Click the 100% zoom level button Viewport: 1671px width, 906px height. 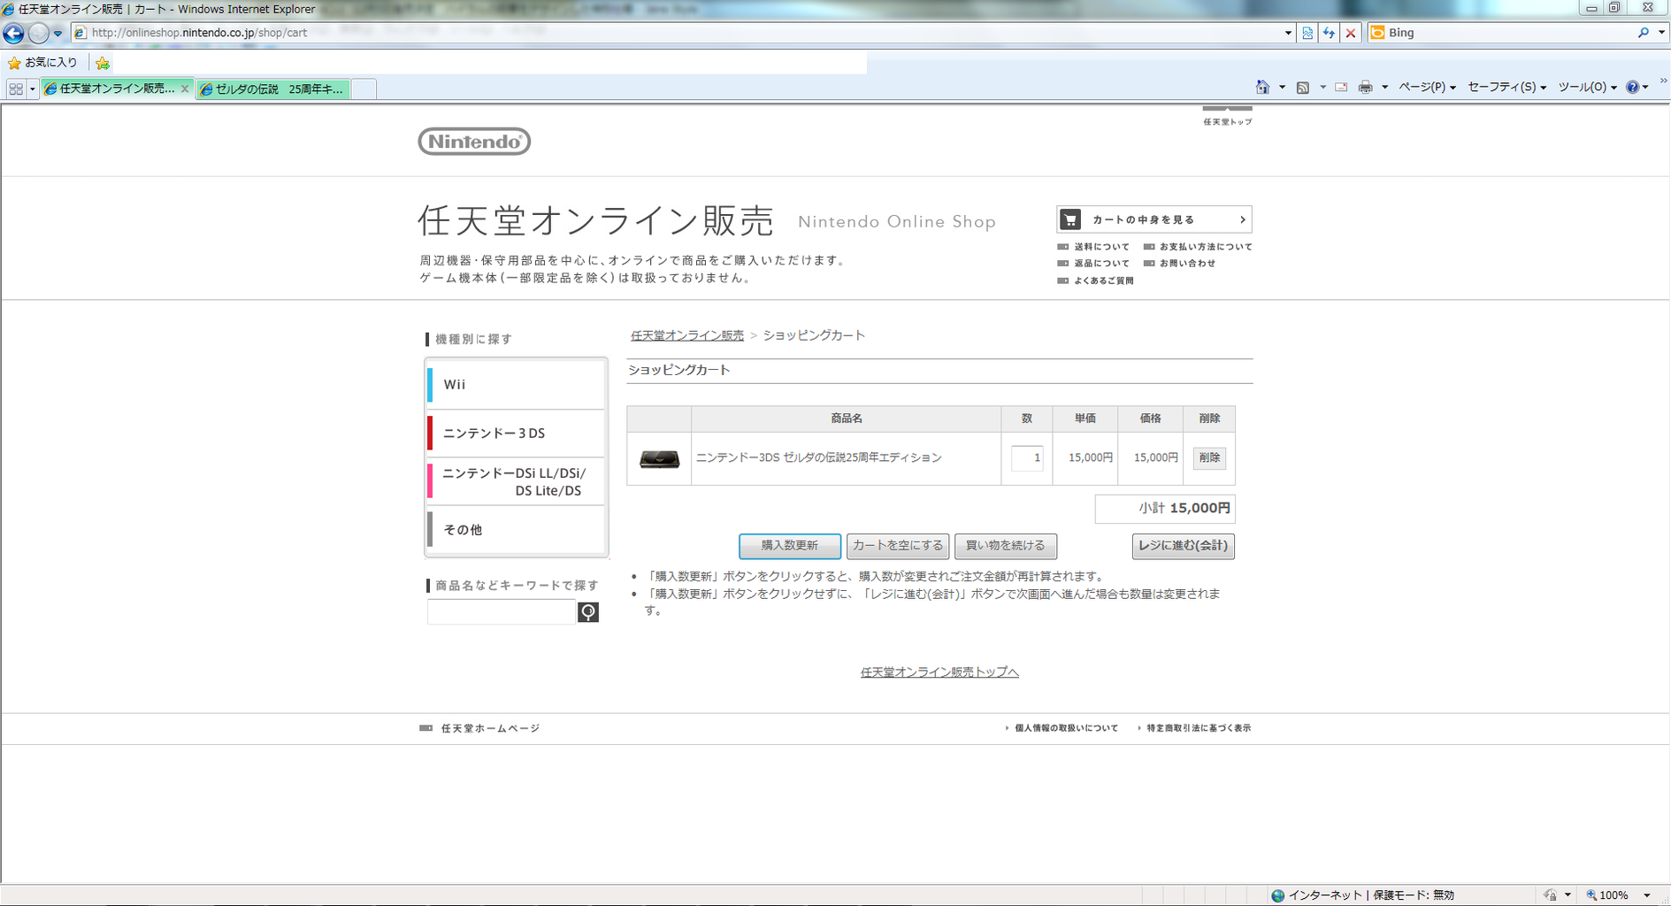click(1609, 895)
